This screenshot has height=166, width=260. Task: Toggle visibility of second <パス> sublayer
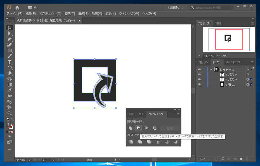199,79
